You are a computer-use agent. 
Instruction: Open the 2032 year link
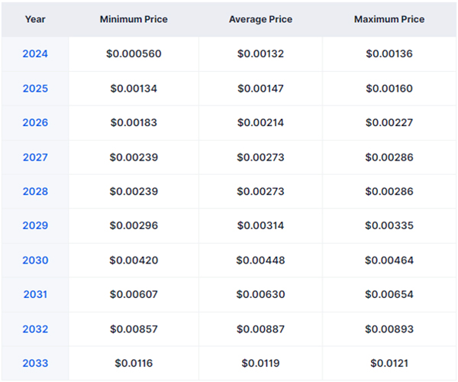pos(35,329)
